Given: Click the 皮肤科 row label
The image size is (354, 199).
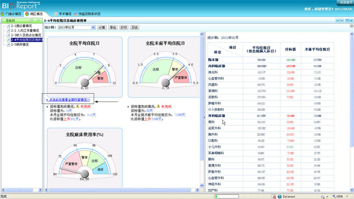Looking at the screenshot, I should (213, 97).
